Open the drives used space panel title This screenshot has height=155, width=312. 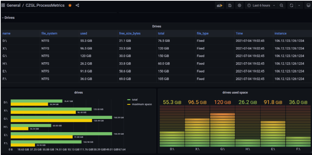click(235, 92)
